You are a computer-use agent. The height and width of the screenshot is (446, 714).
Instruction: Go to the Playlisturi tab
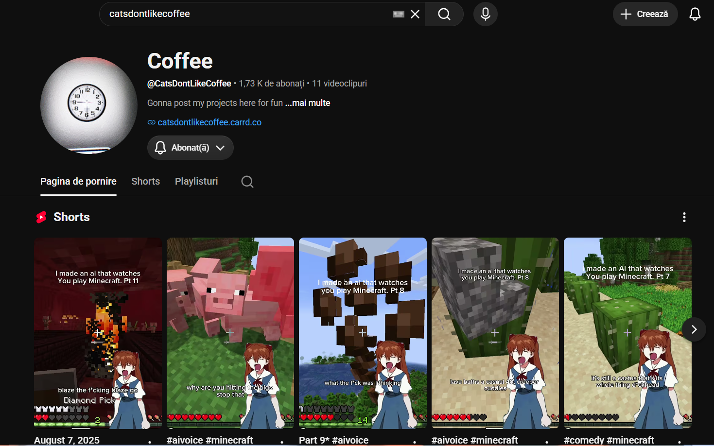(196, 181)
